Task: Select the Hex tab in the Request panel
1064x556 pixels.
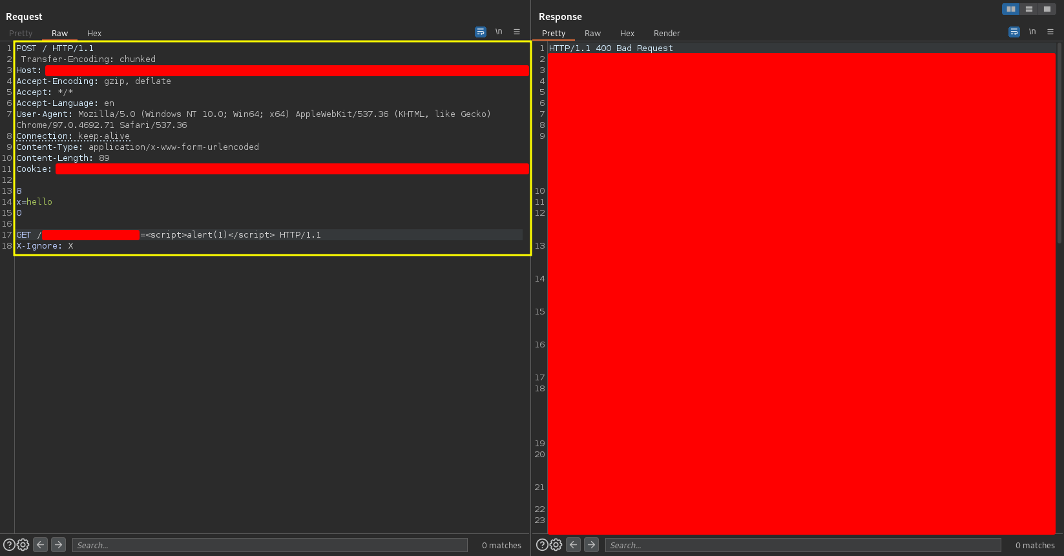Action: [x=94, y=34]
